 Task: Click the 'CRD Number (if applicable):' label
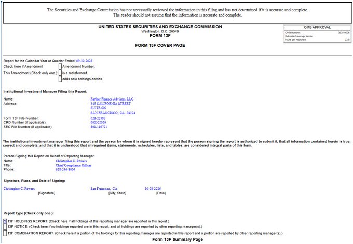25,122
